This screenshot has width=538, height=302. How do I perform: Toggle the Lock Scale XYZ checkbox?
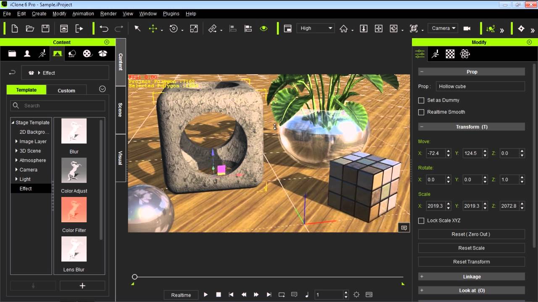[x=421, y=221]
